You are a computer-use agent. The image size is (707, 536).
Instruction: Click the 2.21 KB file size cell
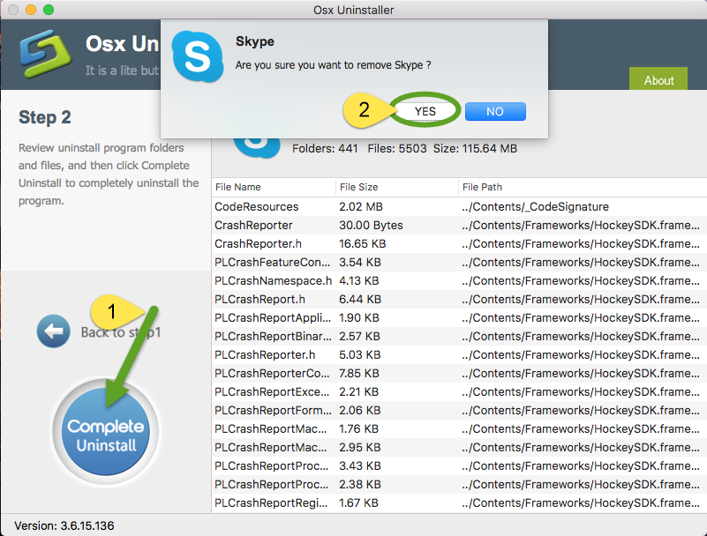[x=359, y=392]
